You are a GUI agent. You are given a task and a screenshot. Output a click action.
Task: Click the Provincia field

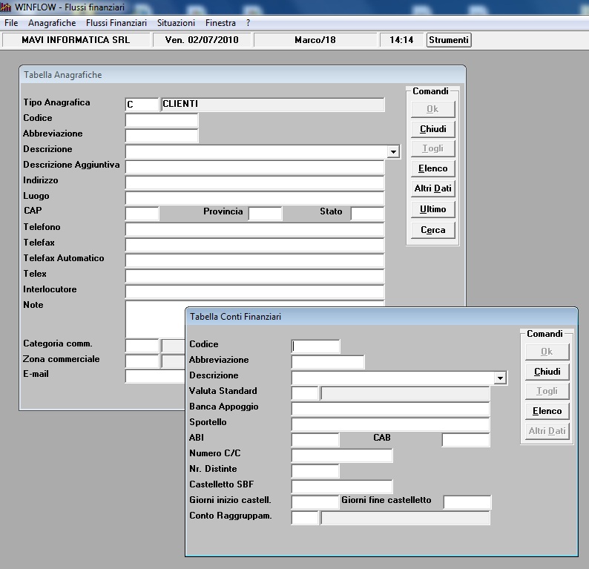266,214
